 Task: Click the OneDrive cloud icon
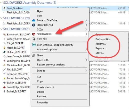click(x=34, y=20)
